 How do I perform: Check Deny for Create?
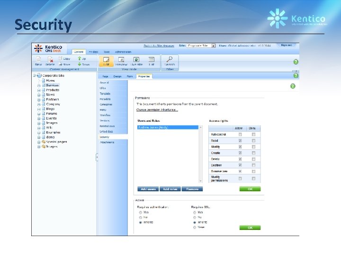[253, 153]
